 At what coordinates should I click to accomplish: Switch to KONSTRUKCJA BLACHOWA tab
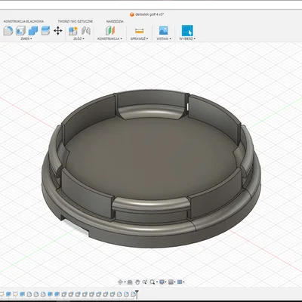pos(23,21)
